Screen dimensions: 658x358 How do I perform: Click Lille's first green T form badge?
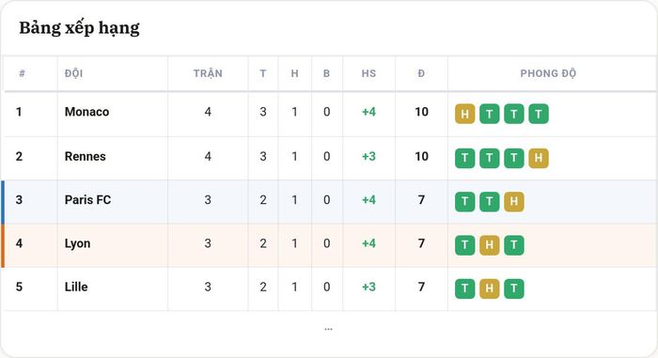click(464, 288)
